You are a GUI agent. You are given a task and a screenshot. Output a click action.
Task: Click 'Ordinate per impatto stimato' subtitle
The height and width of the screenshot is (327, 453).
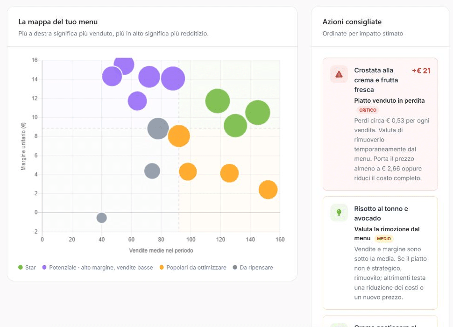click(x=362, y=34)
